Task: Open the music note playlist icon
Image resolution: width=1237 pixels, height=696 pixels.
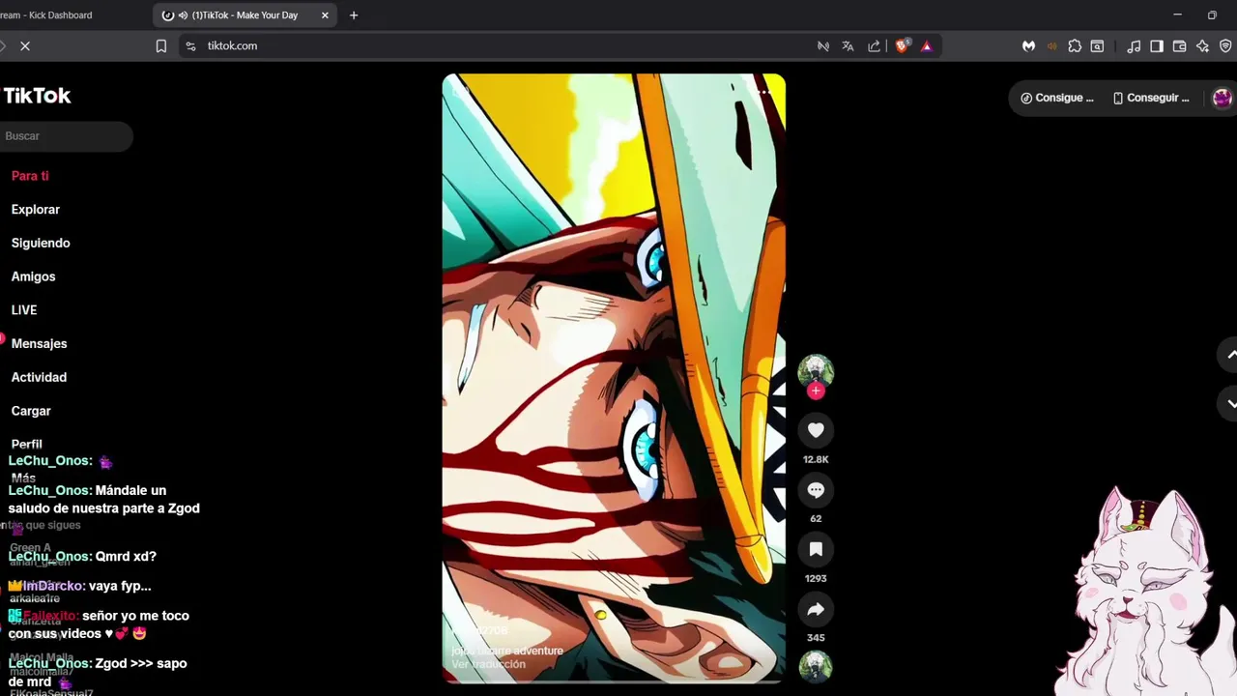Action: 1134,45
